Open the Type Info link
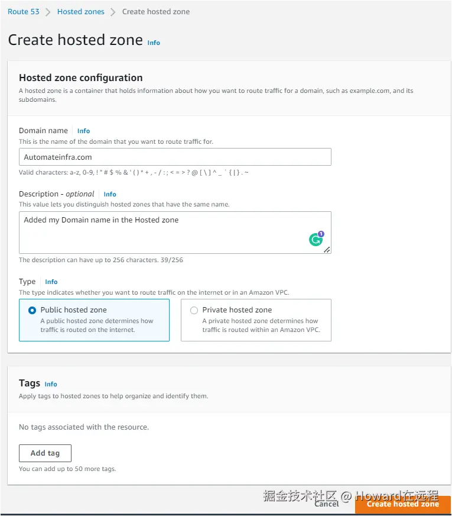The width and height of the screenshot is (452, 516). 51,282
